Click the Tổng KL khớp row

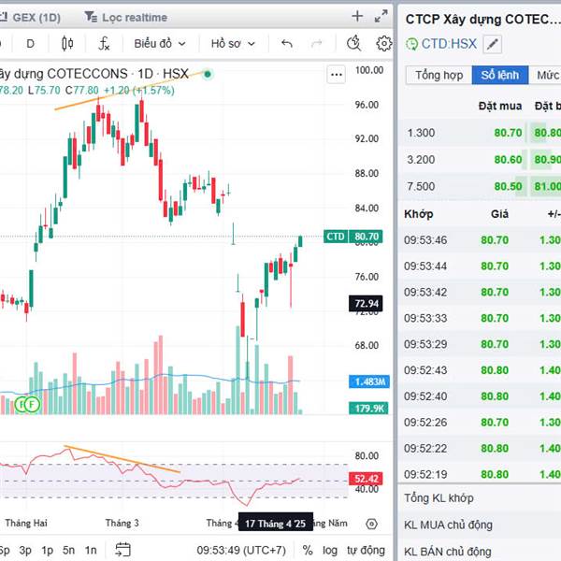pyautogui.click(x=480, y=498)
